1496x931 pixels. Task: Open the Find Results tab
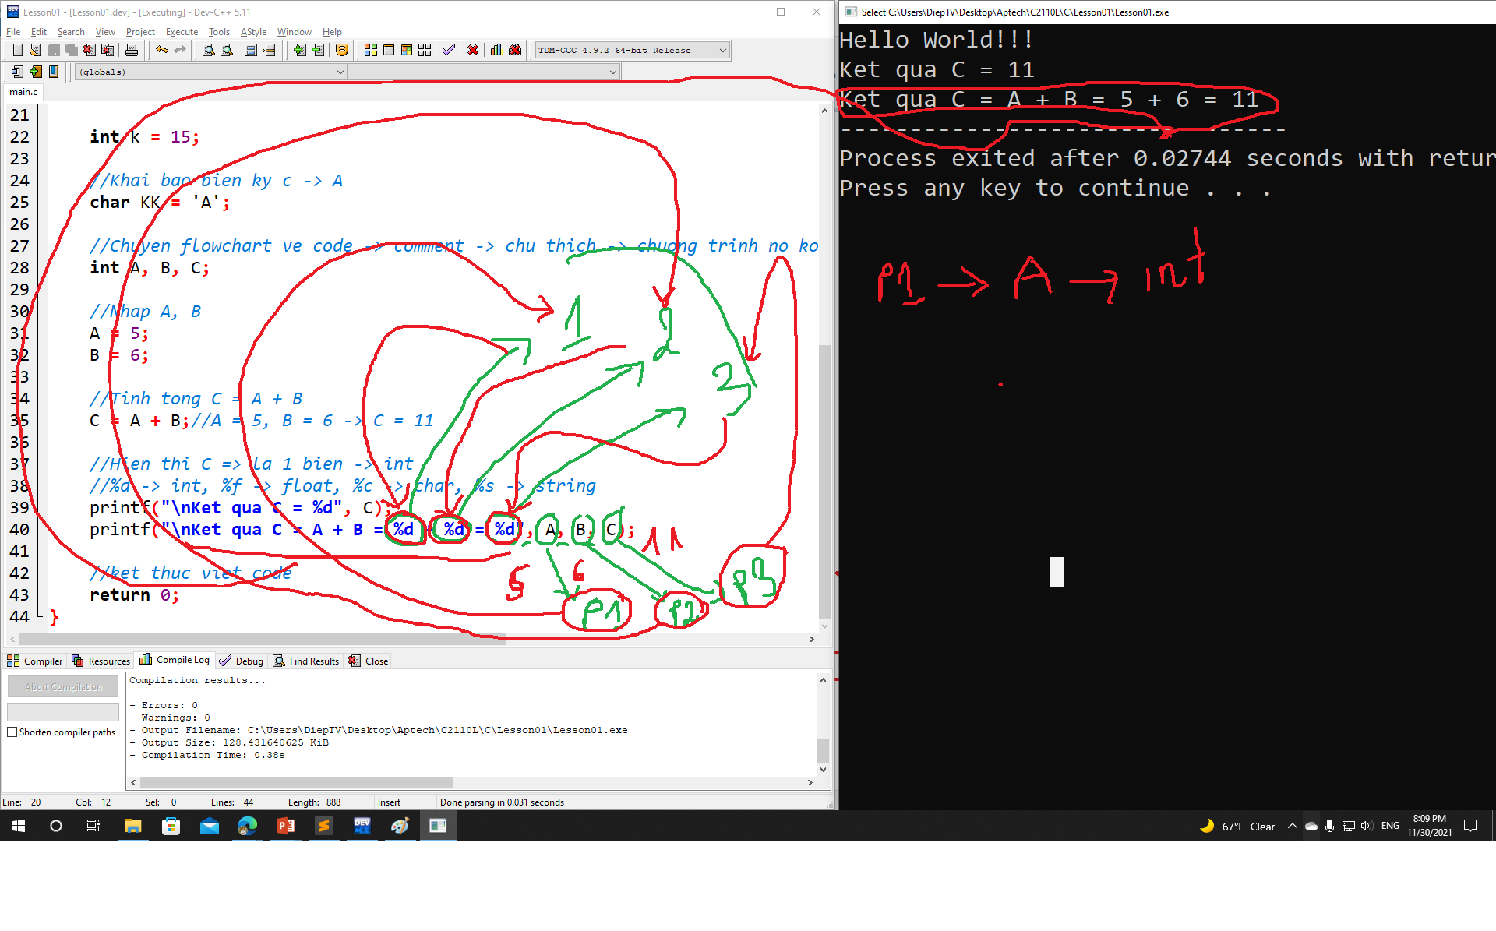click(x=306, y=661)
